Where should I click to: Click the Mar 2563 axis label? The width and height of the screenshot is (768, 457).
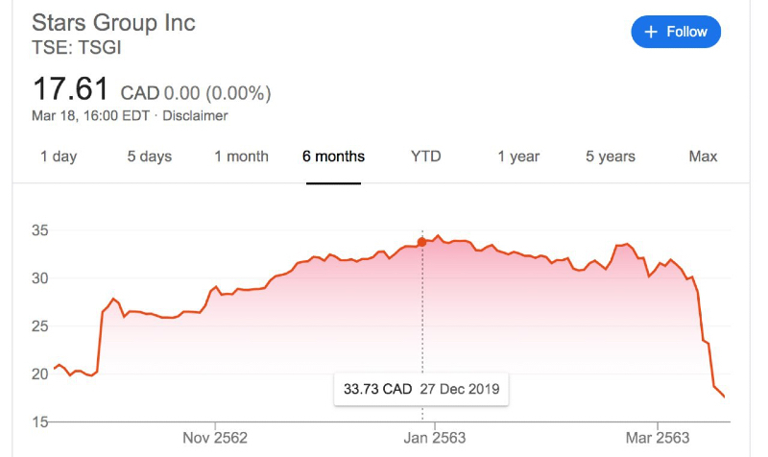click(657, 438)
